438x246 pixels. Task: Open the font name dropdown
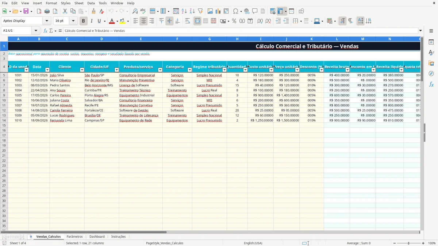tap(47, 21)
